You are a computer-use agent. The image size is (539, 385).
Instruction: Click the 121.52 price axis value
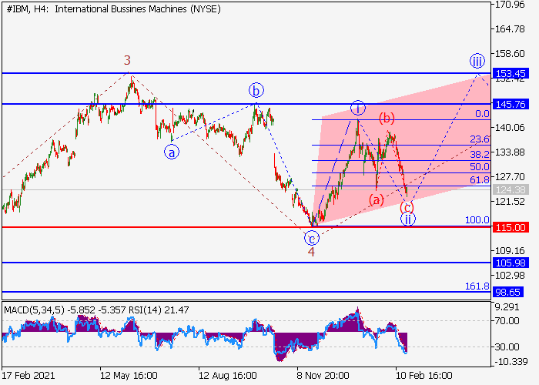click(x=510, y=202)
